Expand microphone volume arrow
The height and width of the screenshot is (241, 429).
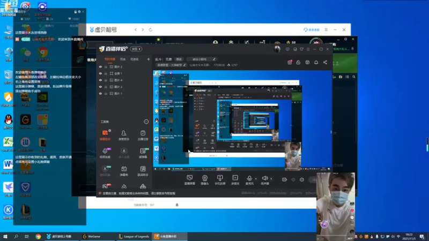click(x=256, y=179)
